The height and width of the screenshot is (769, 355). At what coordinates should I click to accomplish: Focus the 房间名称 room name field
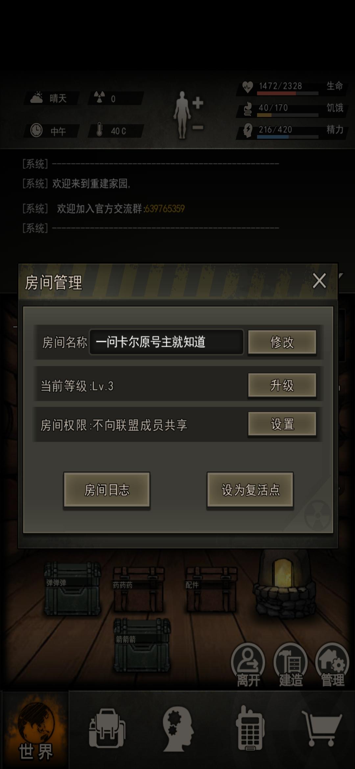[166, 342]
